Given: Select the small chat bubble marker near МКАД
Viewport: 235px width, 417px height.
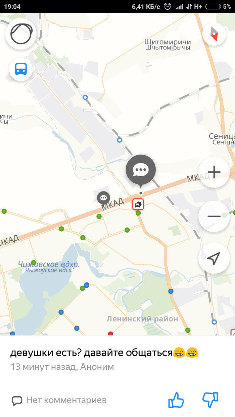Looking at the screenshot, I should point(103,198).
